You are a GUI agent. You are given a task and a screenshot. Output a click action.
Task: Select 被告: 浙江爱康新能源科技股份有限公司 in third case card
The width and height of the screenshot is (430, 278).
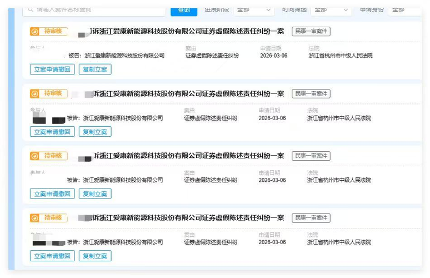115,180
